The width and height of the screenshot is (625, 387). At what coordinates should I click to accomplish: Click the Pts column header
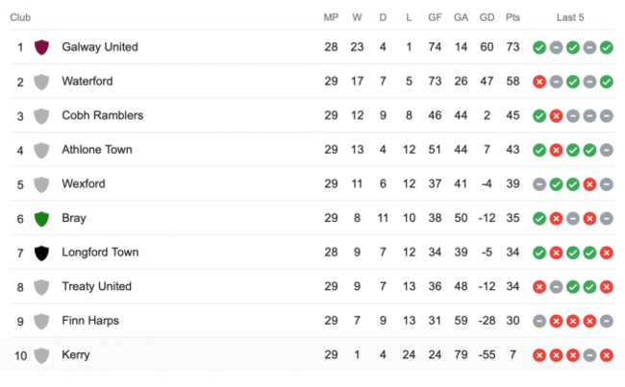(512, 16)
